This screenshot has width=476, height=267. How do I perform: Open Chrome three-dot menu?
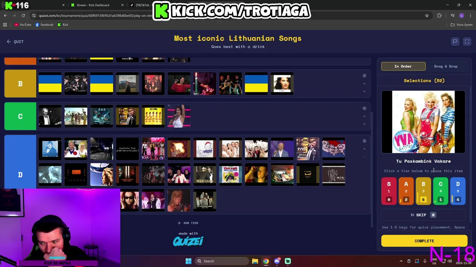point(470,16)
